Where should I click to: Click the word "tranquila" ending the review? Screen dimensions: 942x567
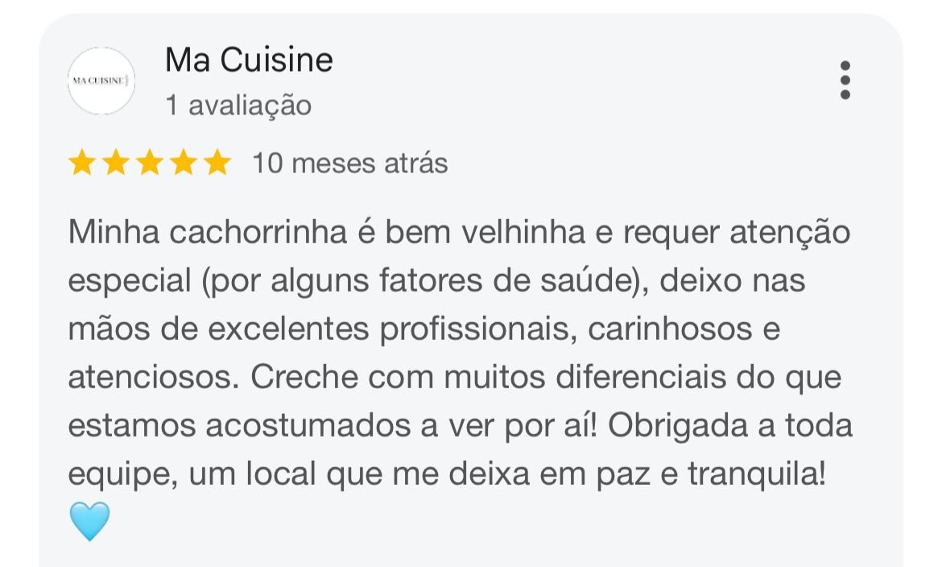[750, 475]
